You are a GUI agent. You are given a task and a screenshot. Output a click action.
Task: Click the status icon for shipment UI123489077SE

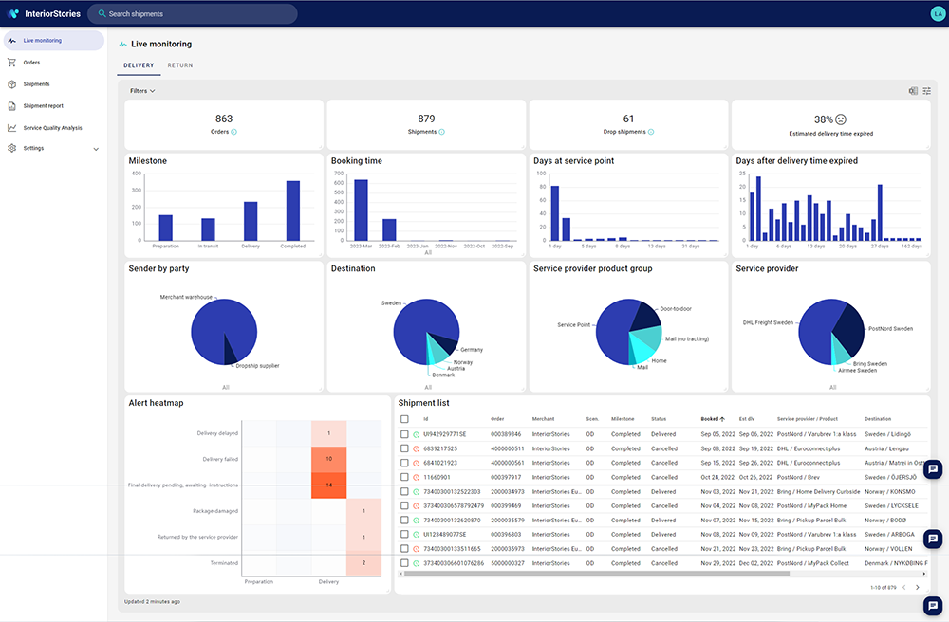(417, 535)
